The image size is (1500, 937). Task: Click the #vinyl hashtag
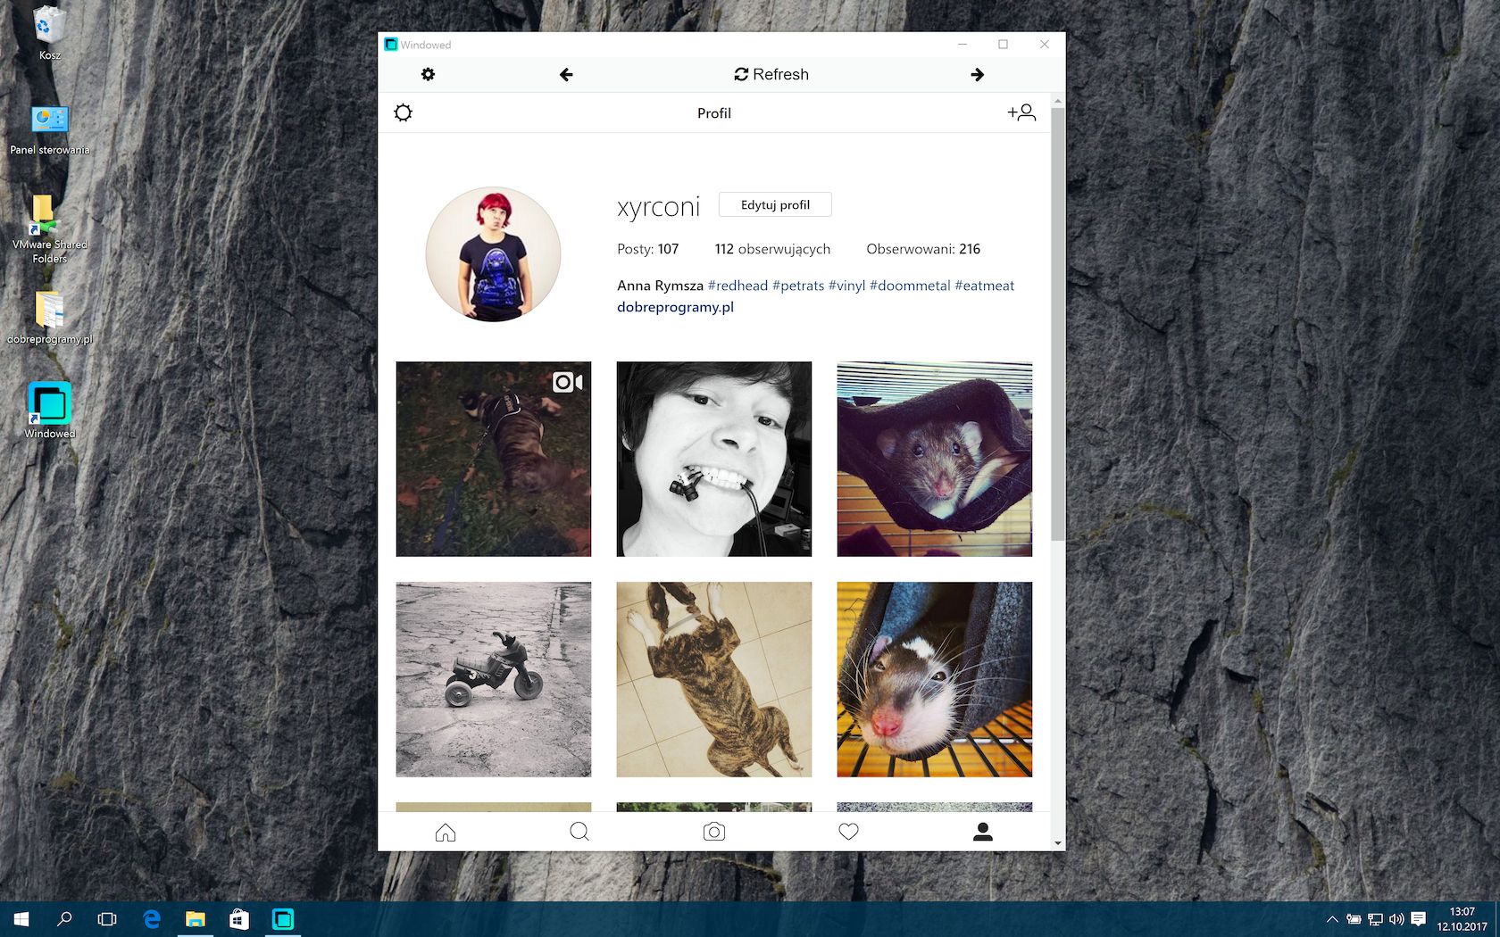pos(847,286)
